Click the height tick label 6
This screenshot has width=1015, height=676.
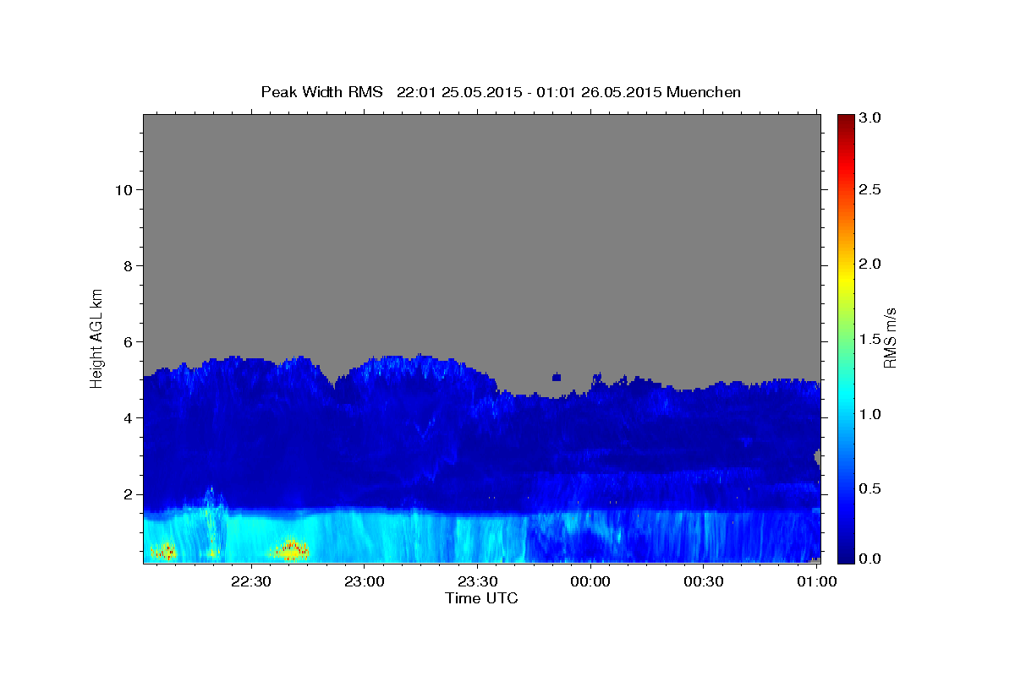[127, 341]
